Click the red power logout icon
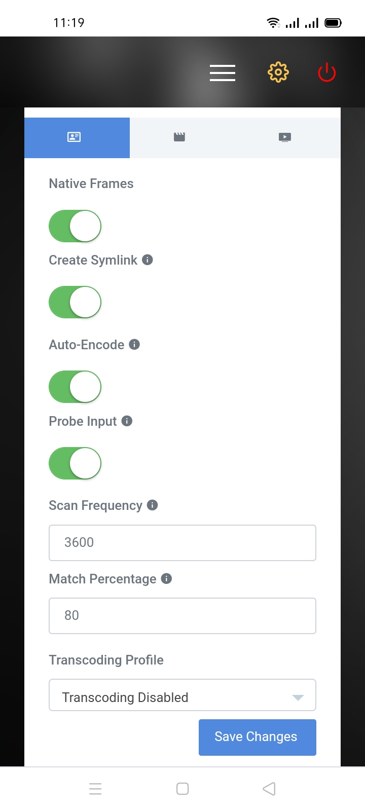Image resolution: width=365 pixels, height=811 pixels. pos(326,72)
